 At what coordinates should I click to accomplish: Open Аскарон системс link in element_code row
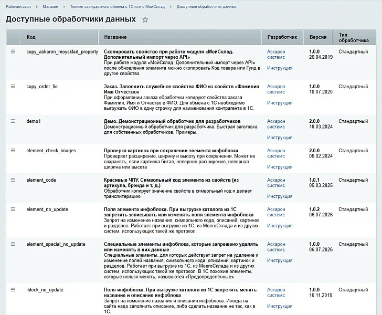click(x=276, y=183)
